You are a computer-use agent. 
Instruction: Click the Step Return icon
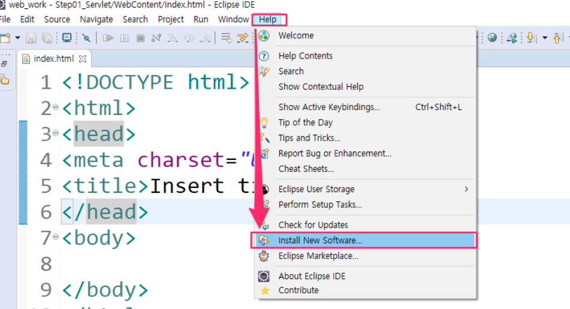(205, 38)
